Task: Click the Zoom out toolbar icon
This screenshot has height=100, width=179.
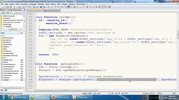Action: point(51,7)
